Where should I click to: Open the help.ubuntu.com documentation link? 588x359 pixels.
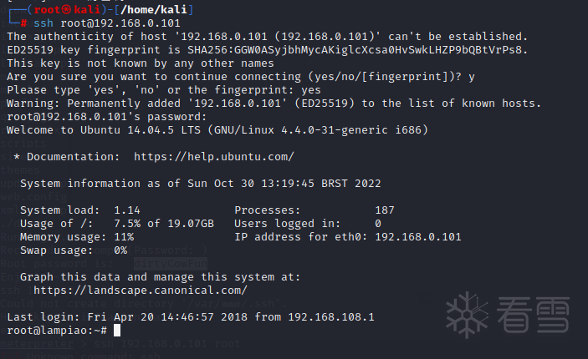tap(213, 156)
